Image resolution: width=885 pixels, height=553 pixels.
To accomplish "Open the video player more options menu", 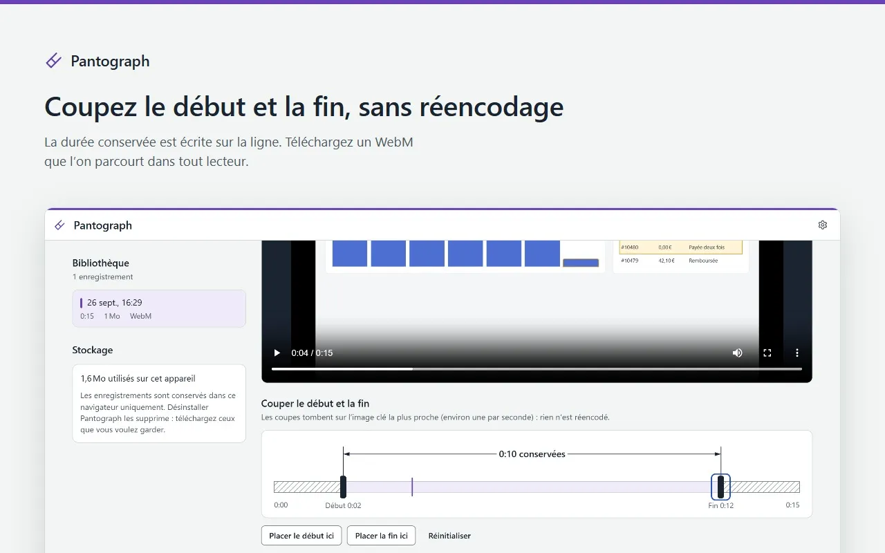I will click(796, 353).
